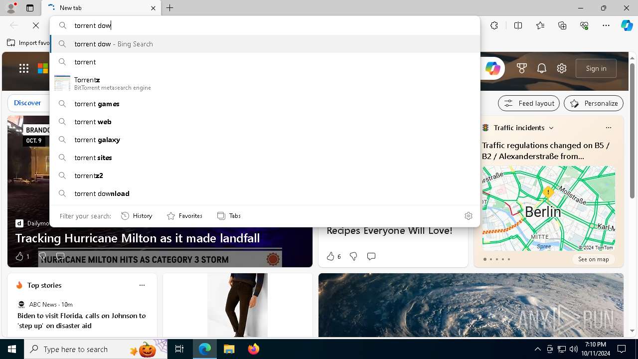638x359 pixels.
Task: Open a new tab with plus button
Action: click(170, 8)
